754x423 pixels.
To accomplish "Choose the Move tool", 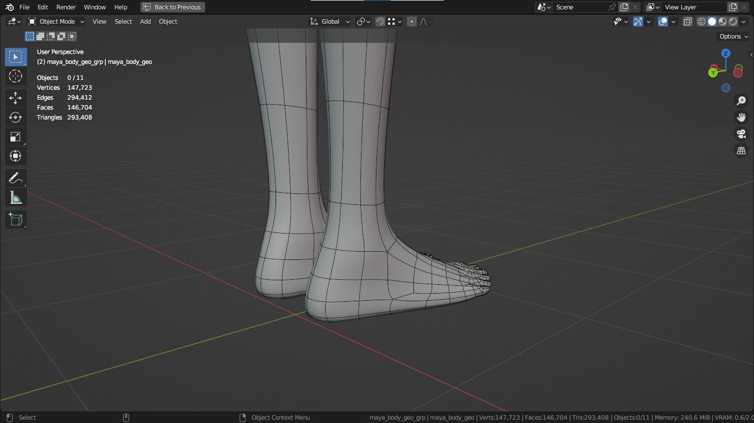I will coord(15,98).
